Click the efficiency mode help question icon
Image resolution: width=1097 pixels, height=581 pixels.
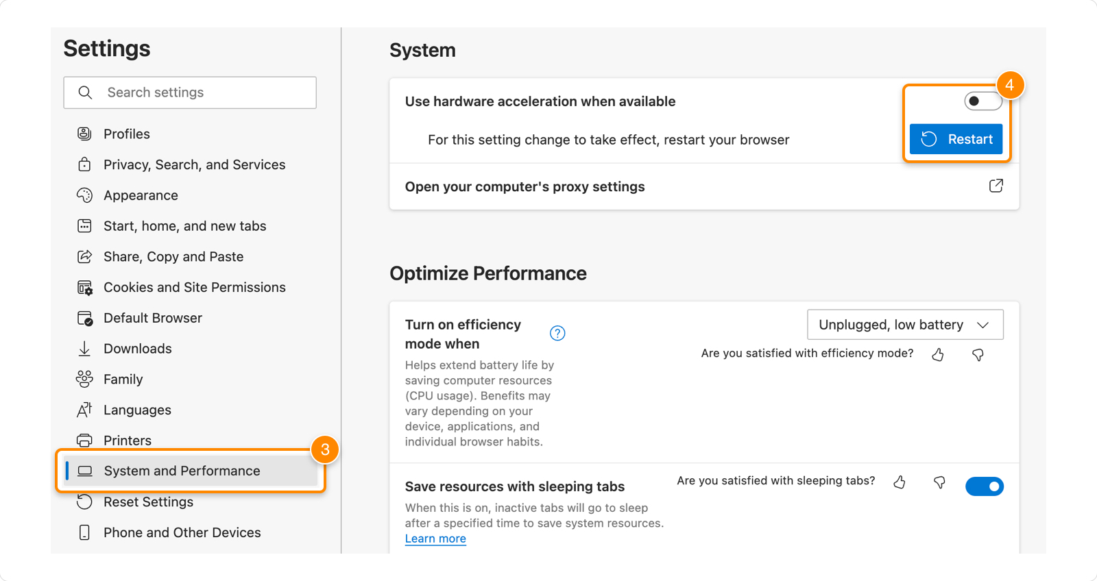[x=557, y=333]
